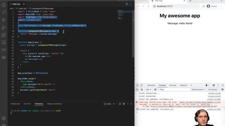Go forward in the browser
The width and height of the screenshot is (225, 126).
tap(143, 6)
